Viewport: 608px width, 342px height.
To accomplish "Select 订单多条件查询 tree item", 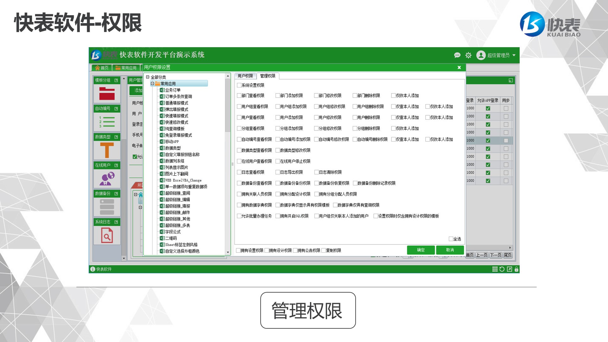I will point(178,97).
